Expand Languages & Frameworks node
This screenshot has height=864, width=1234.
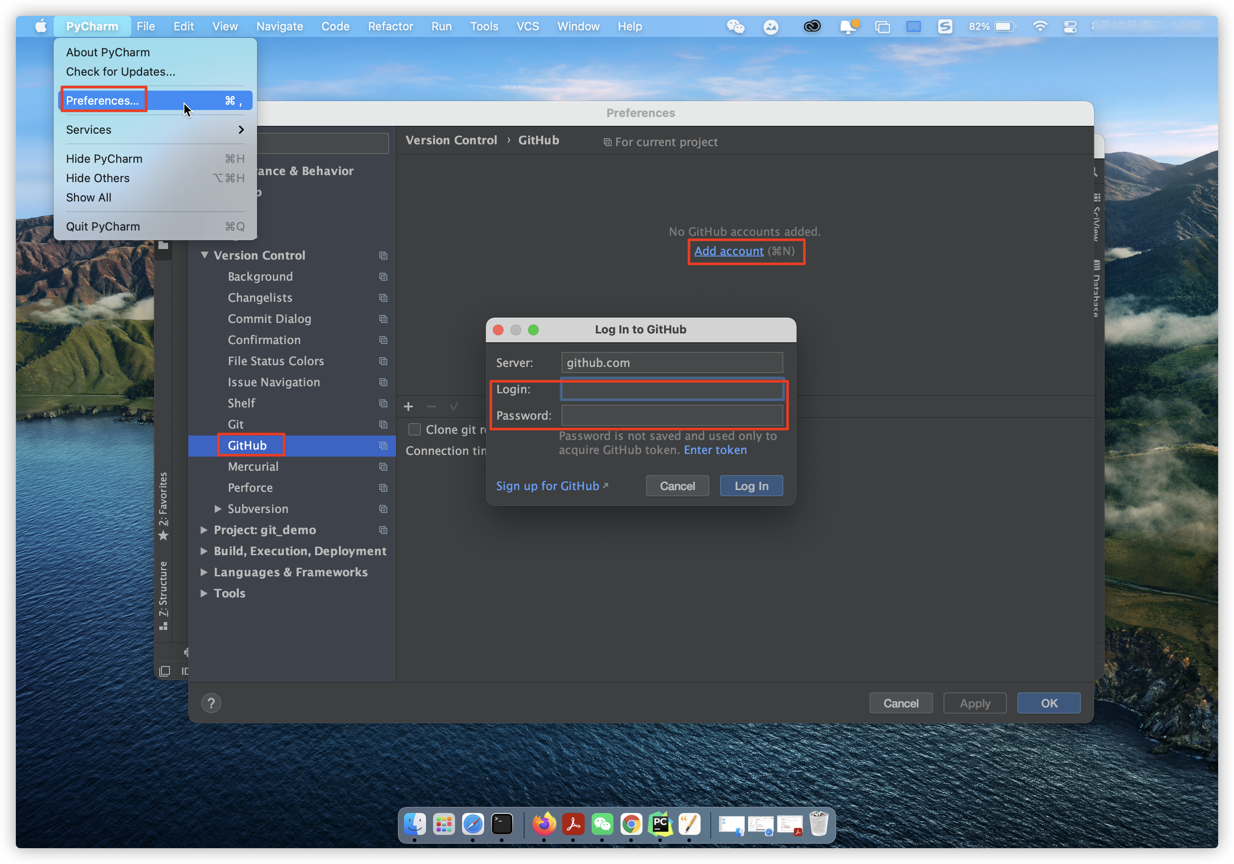[204, 572]
